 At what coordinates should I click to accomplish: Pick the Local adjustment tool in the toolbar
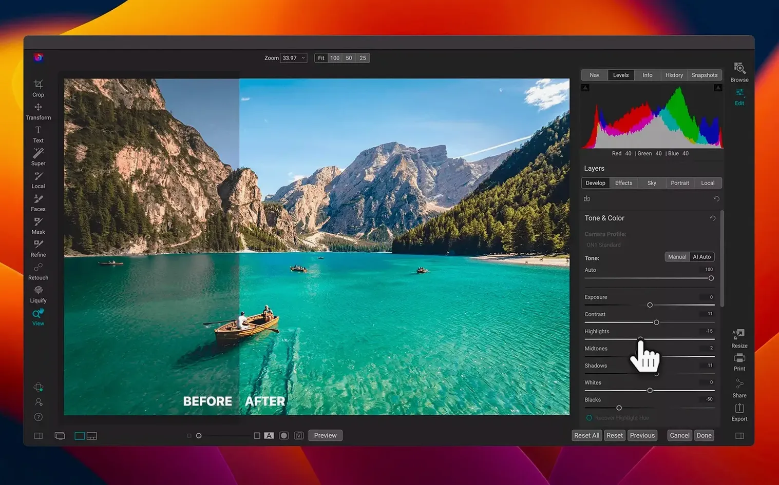click(x=38, y=180)
